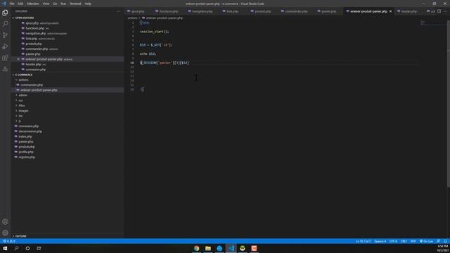This screenshot has width=450, height=253.
Task: Click the warning triangle activity bar icon
Action: click(x=5, y=69)
